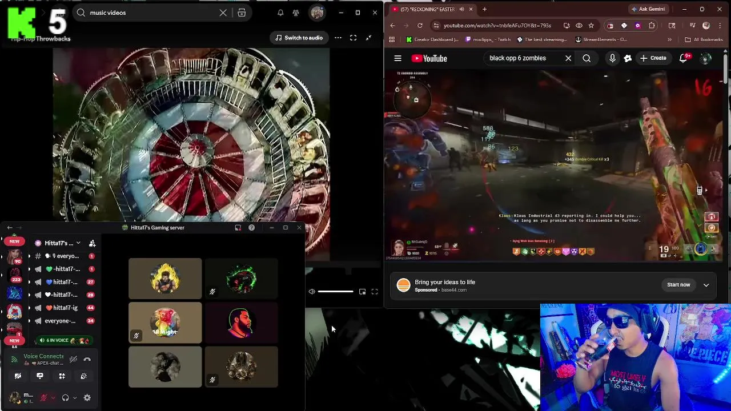Screen dimensions: 731x411
Task: Share your screen in Discord
Action: coord(40,376)
